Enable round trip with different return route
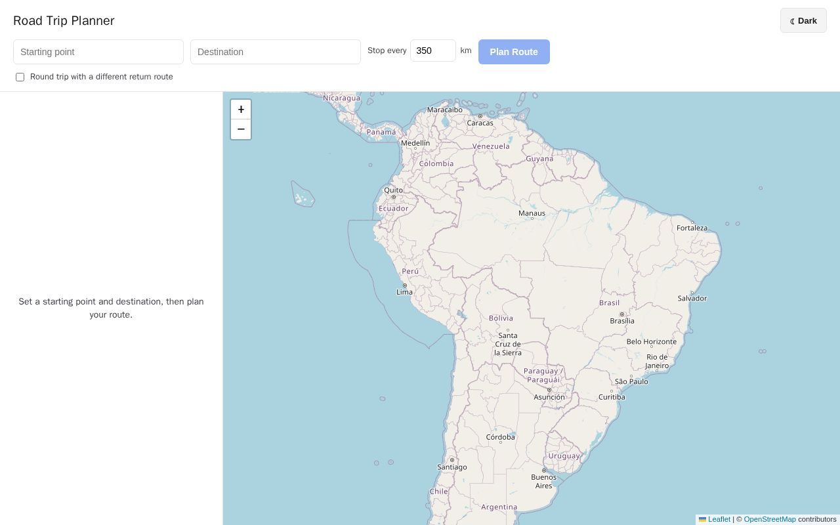This screenshot has height=525, width=840. click(x=20, y=77)
